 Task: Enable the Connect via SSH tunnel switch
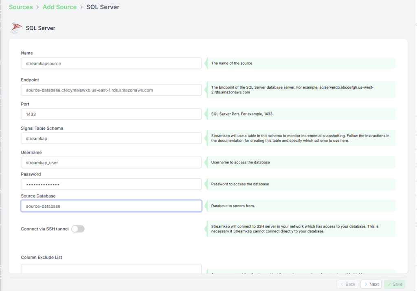click(x=78, y=229)
